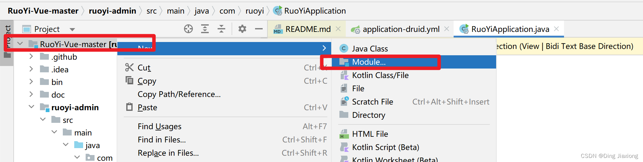Image resolution: width=643 pixels, height=162 pixels.
Task: Collapse the main folder node
Action: click(54, 132)
